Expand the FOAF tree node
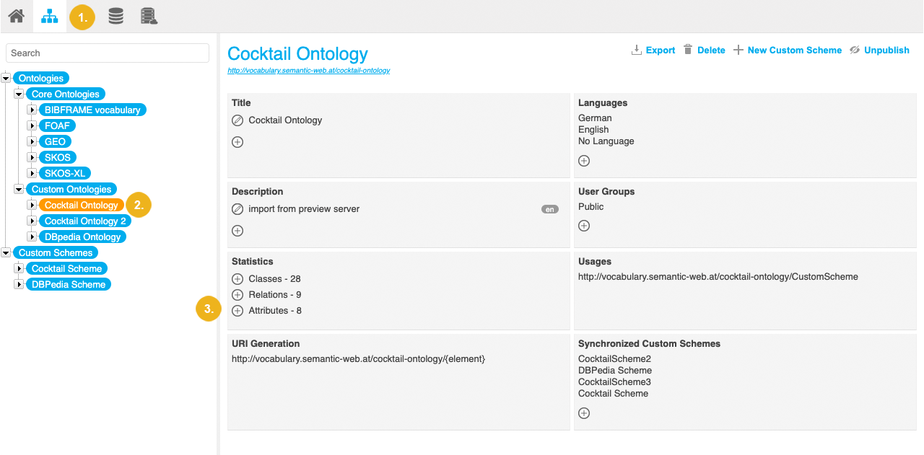Screen dimensions: 924x455 [x=31, y=125]
